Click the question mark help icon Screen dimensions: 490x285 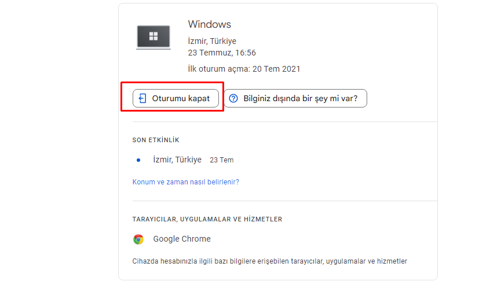coord(233,98)
